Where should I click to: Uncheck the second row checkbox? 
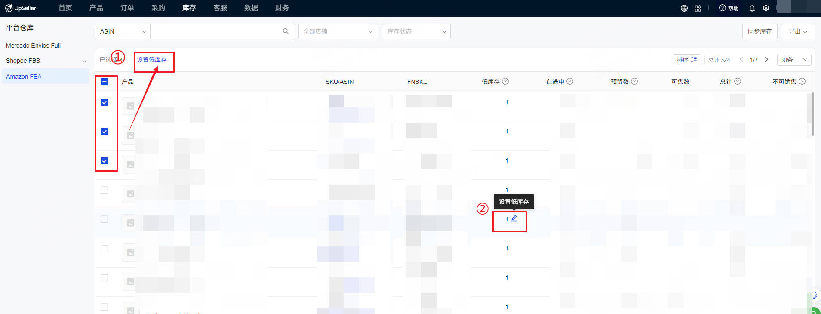click(x=105, y=132)
